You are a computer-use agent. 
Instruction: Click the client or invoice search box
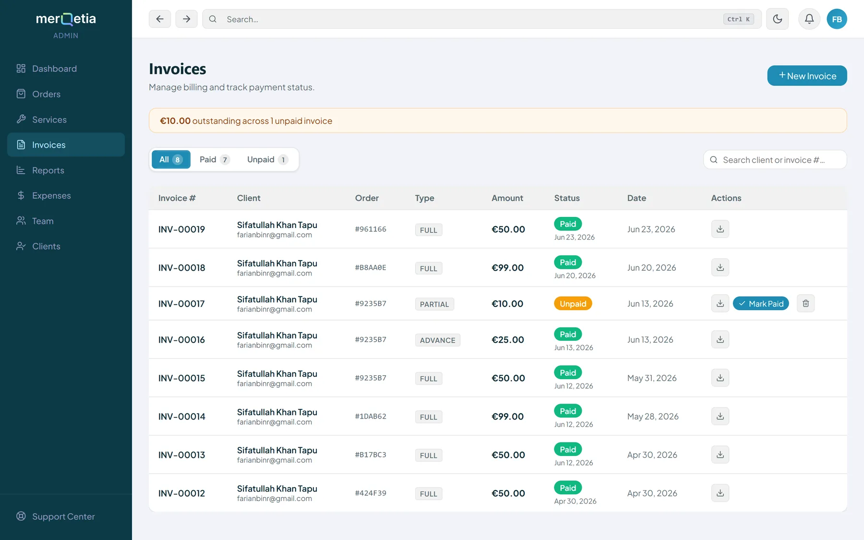point(775,160)
